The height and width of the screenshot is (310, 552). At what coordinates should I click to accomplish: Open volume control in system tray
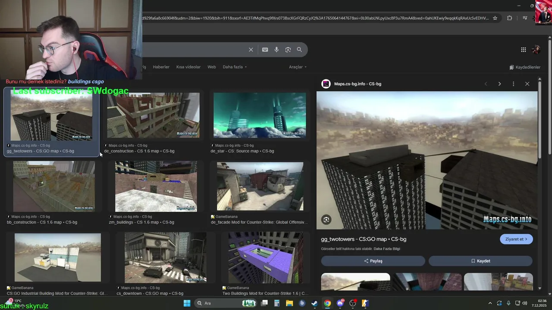pyautogui.click(x=525, y=303)
